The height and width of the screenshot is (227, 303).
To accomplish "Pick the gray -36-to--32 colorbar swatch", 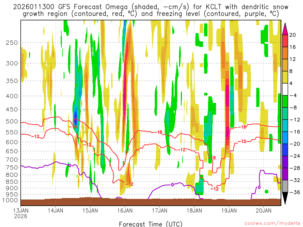I will click(x=285, y=186).
